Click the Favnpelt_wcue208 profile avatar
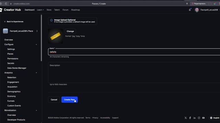This screenshot has width=220, height=123. coord(197,10)
